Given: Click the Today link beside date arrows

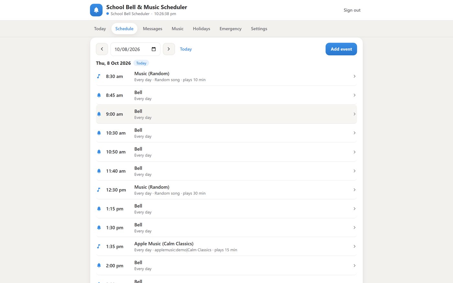Looking at the screenshot, I should pos(186,49).
